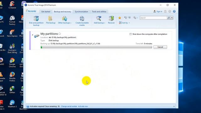Screen dimensions: 201x113
Task: Collapse all backup entries in the list
Action: point(126,18)
